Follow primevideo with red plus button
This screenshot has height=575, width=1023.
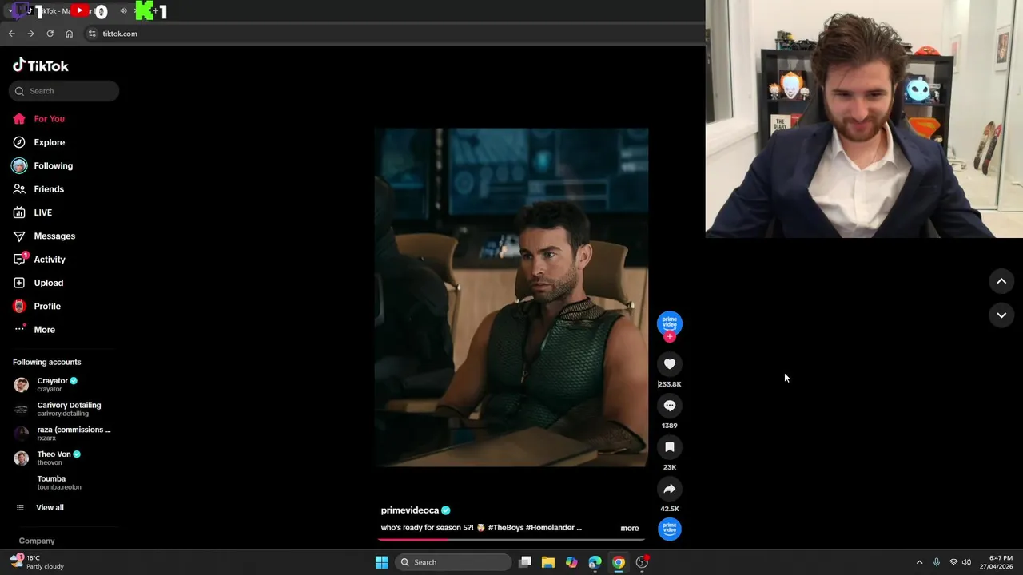click(670, 337)
